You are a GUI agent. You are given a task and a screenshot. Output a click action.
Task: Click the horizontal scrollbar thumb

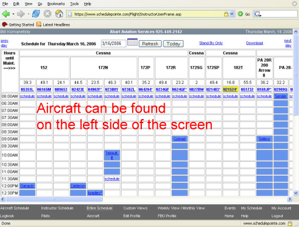tap(54, 199)
